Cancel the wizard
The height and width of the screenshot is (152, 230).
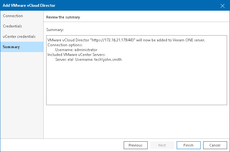point(215,145)
